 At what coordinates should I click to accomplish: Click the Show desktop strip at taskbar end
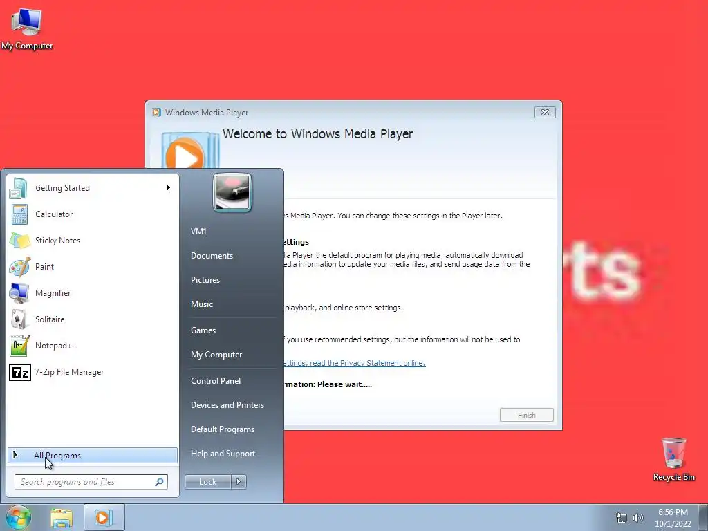(703, 517)
